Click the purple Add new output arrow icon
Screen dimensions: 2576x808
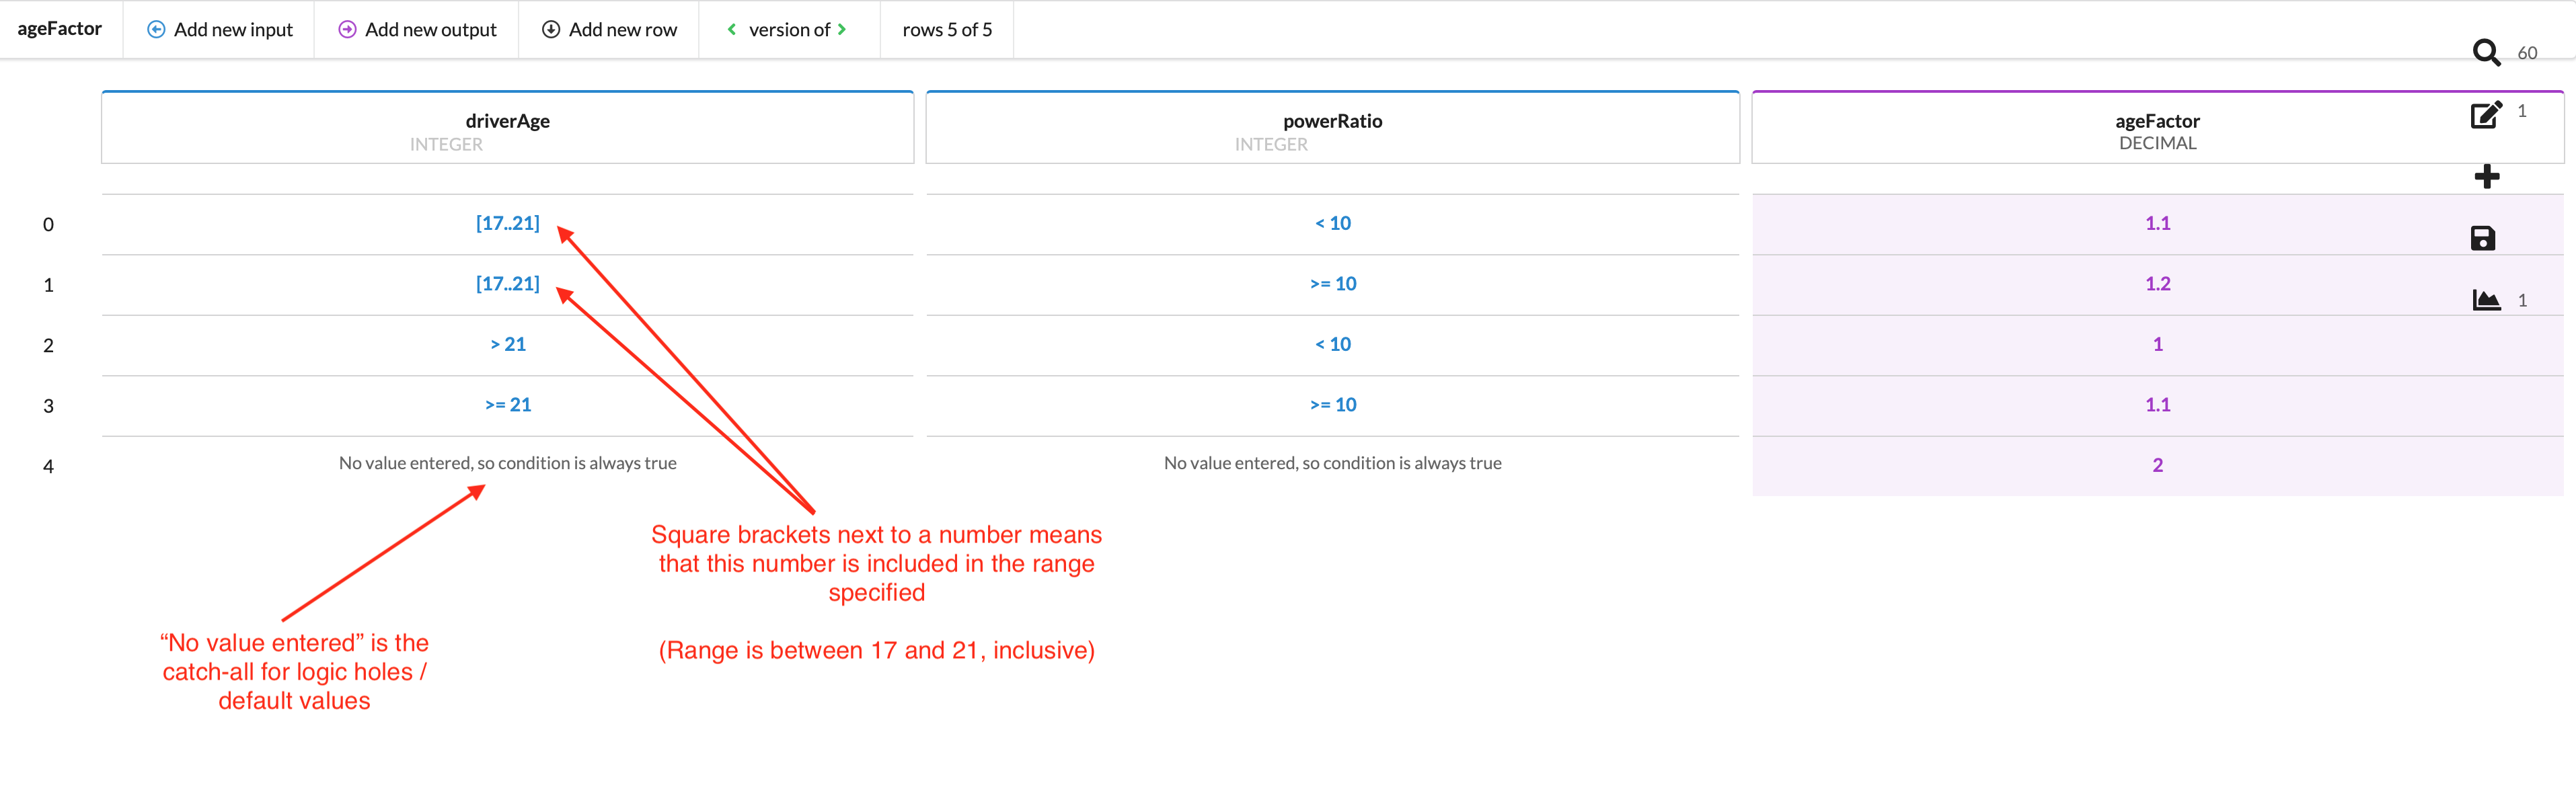[347, 29]
